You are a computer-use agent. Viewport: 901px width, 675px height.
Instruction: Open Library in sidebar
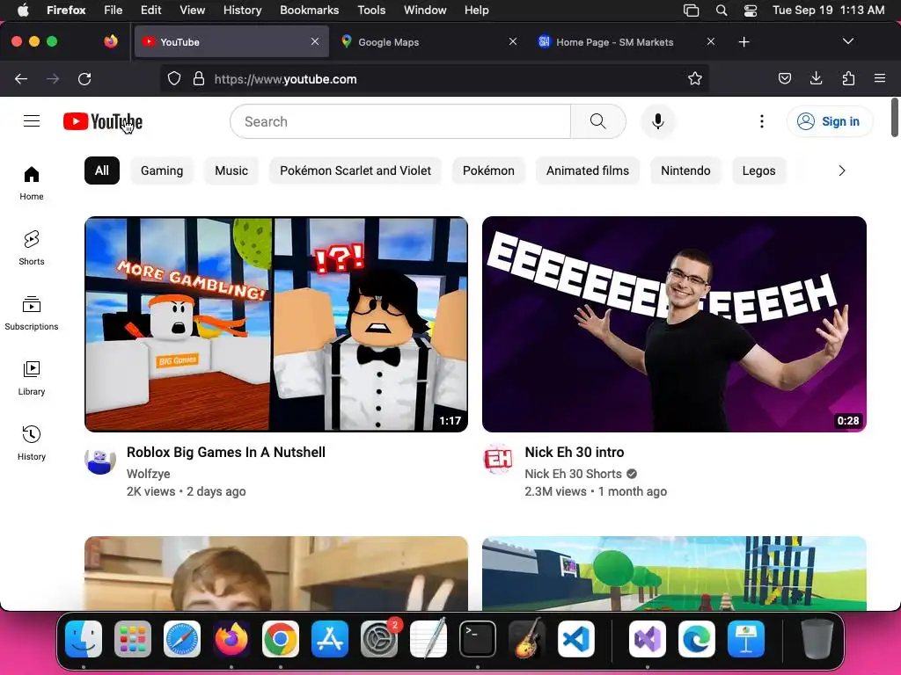tap(32, 378)
